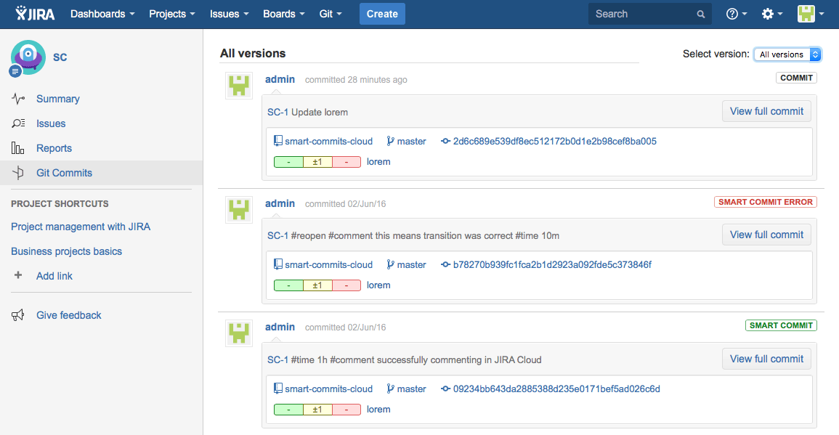The height and width of the screenshot is (435, 839).
Task: View full commit for SC-1 Update lorem
Action: pyautogui.click(x=766, y=111)
